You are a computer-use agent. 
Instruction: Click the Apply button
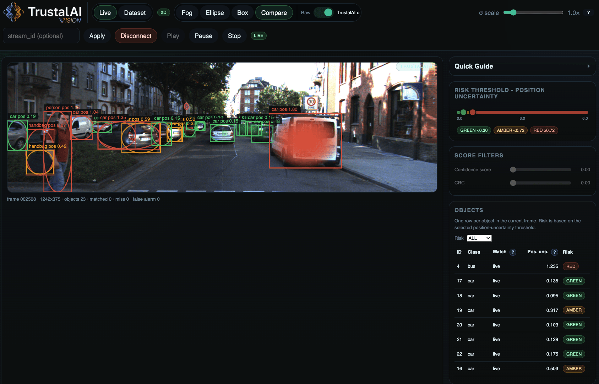pos(97,36)
